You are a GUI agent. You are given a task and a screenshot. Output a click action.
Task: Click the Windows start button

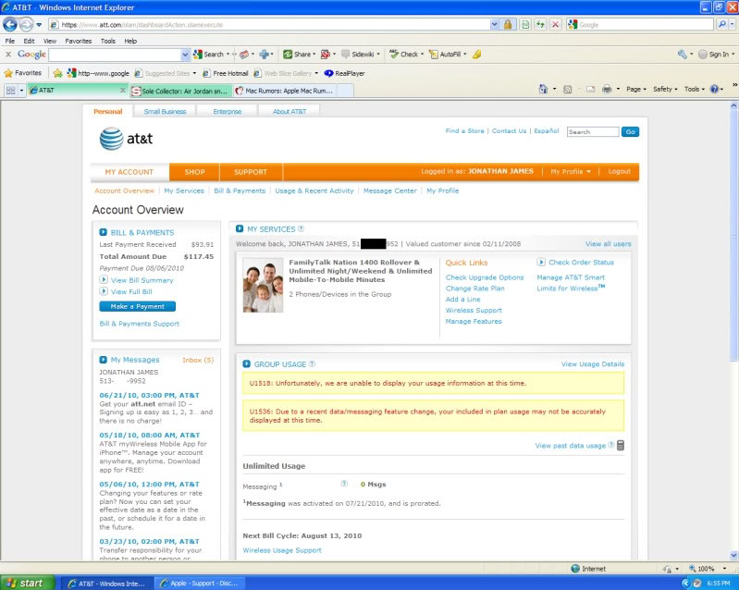click(x=26, y=583)
